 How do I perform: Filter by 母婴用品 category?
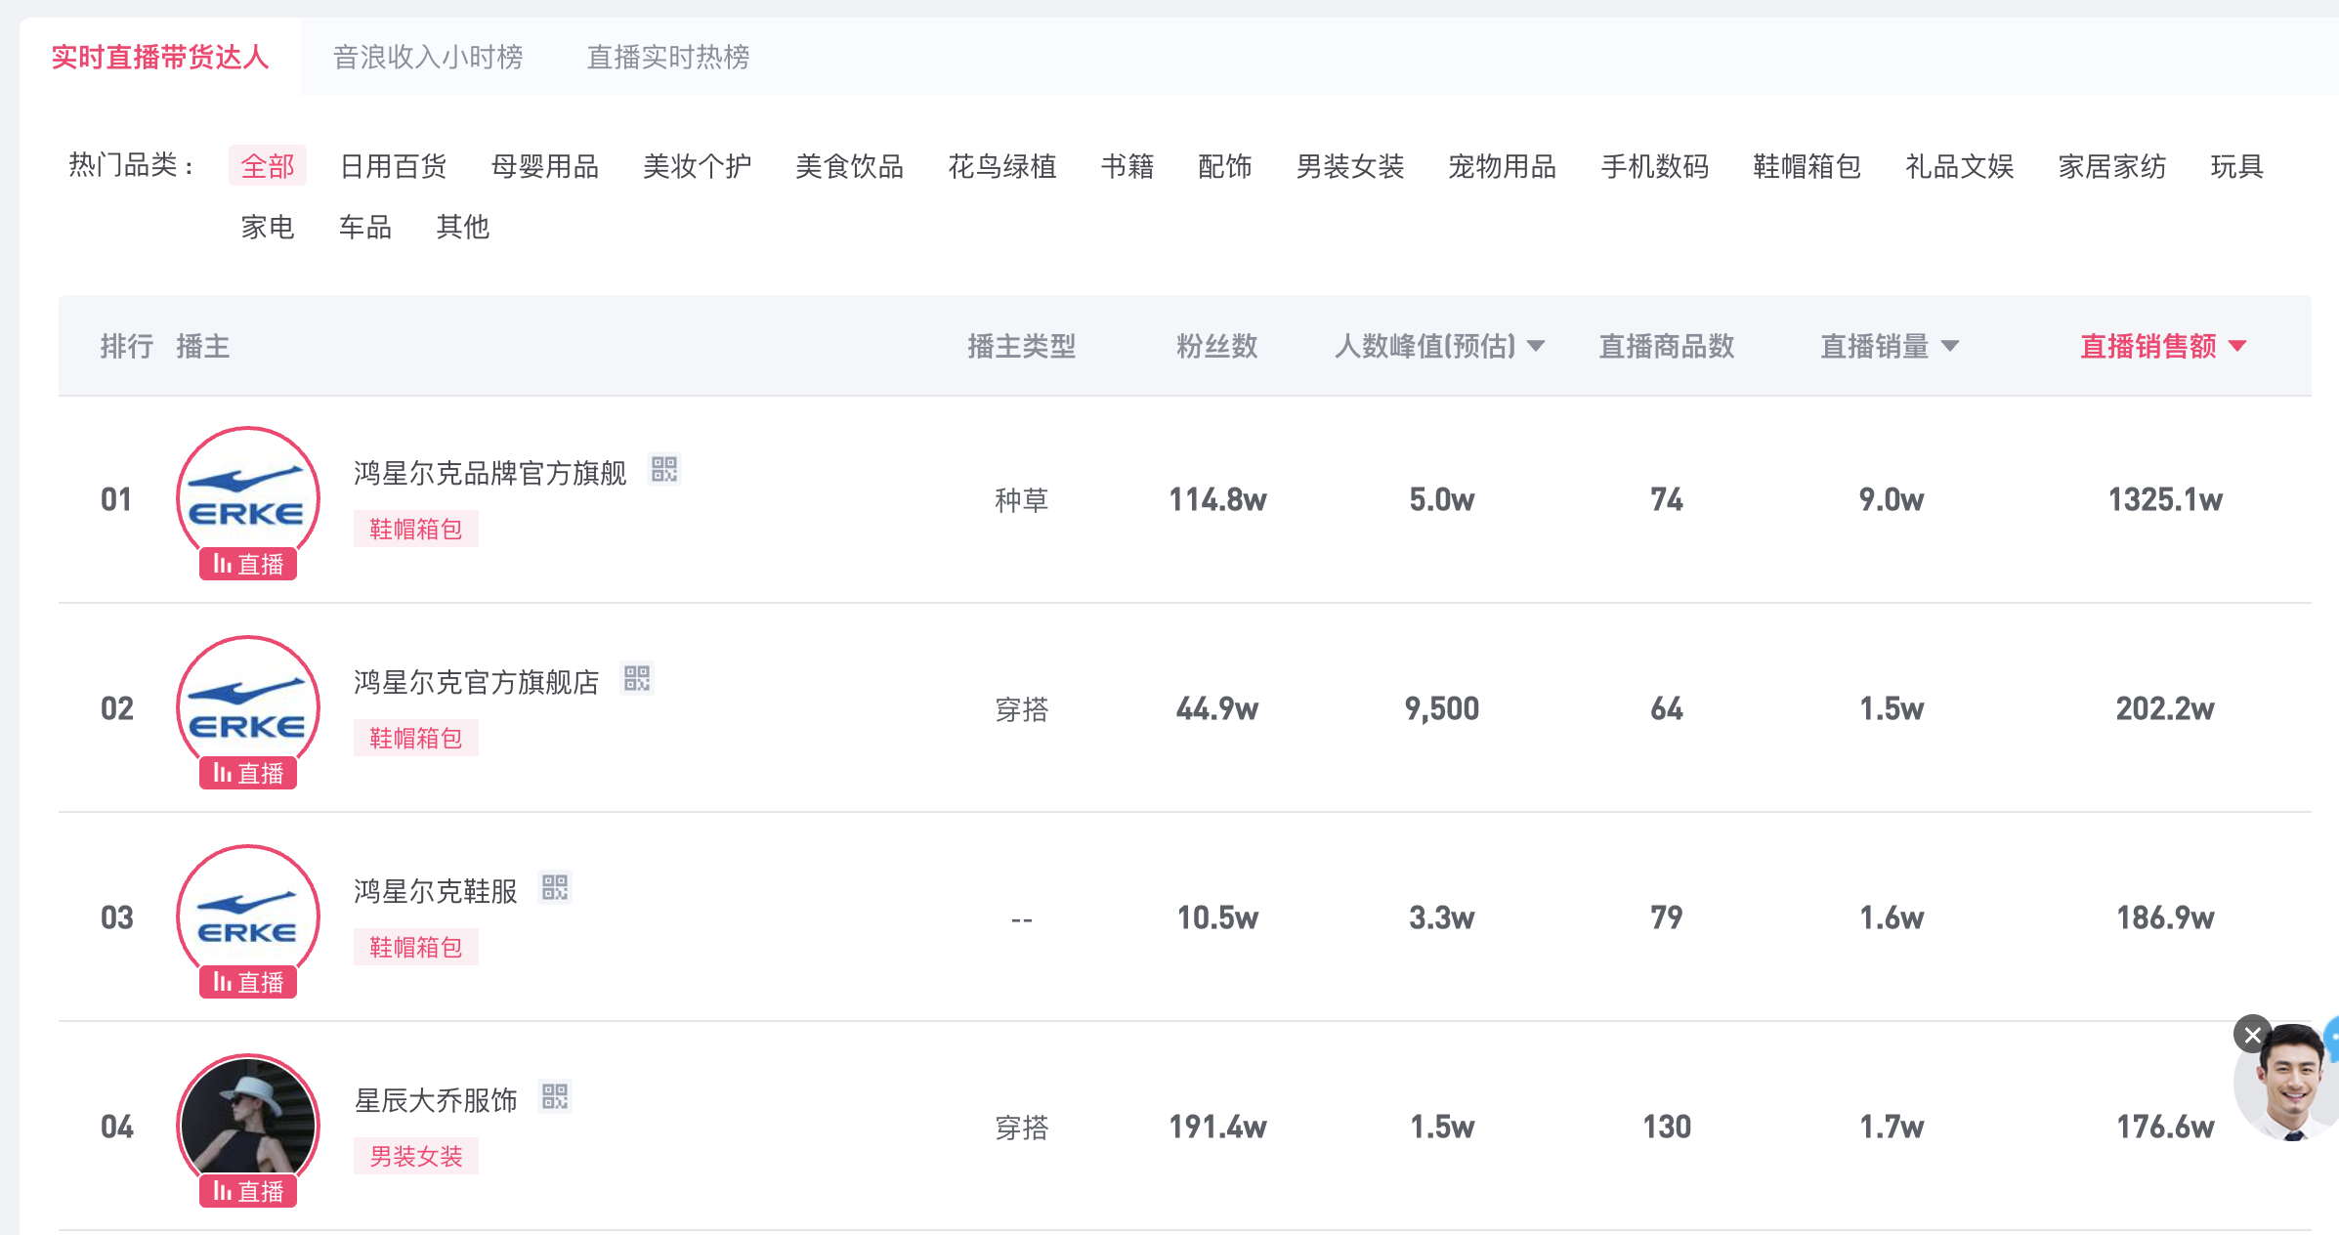pyautogui.click(x=545, y=166)
